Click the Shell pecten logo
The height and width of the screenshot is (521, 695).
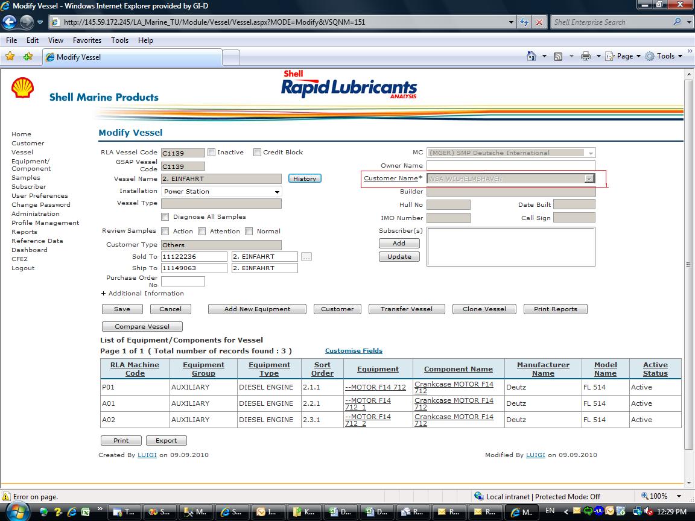22,87
